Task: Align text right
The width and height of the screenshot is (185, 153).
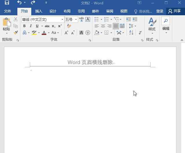Action: click(109, 26)
